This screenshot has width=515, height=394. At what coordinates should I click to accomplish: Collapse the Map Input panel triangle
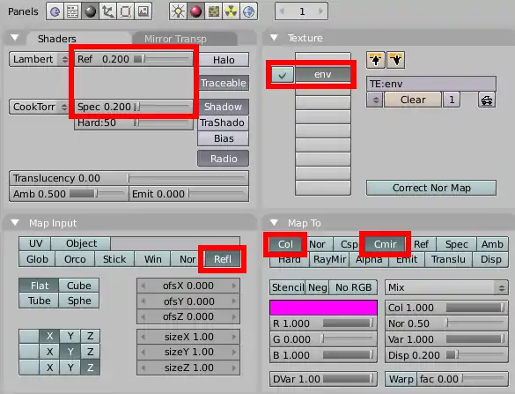click(x=14, y=223)
